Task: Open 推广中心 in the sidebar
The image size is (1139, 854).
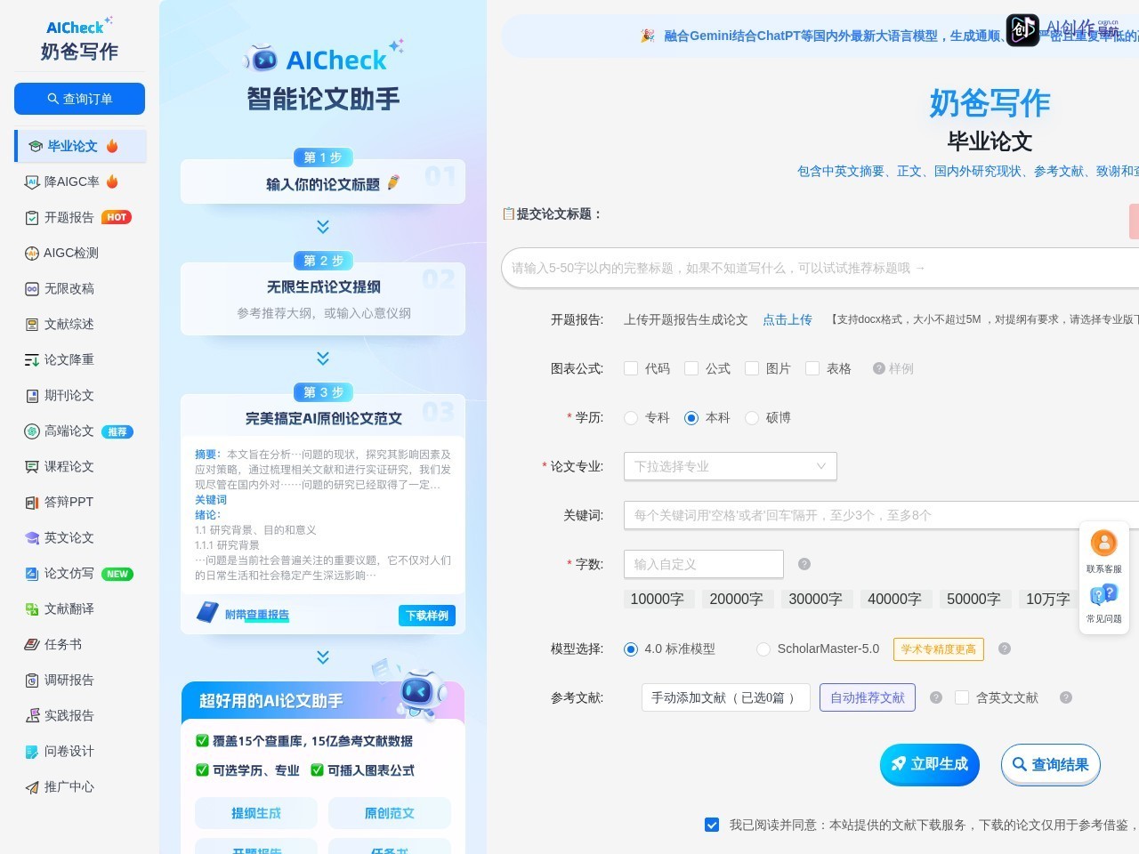Action: point(80,786)
